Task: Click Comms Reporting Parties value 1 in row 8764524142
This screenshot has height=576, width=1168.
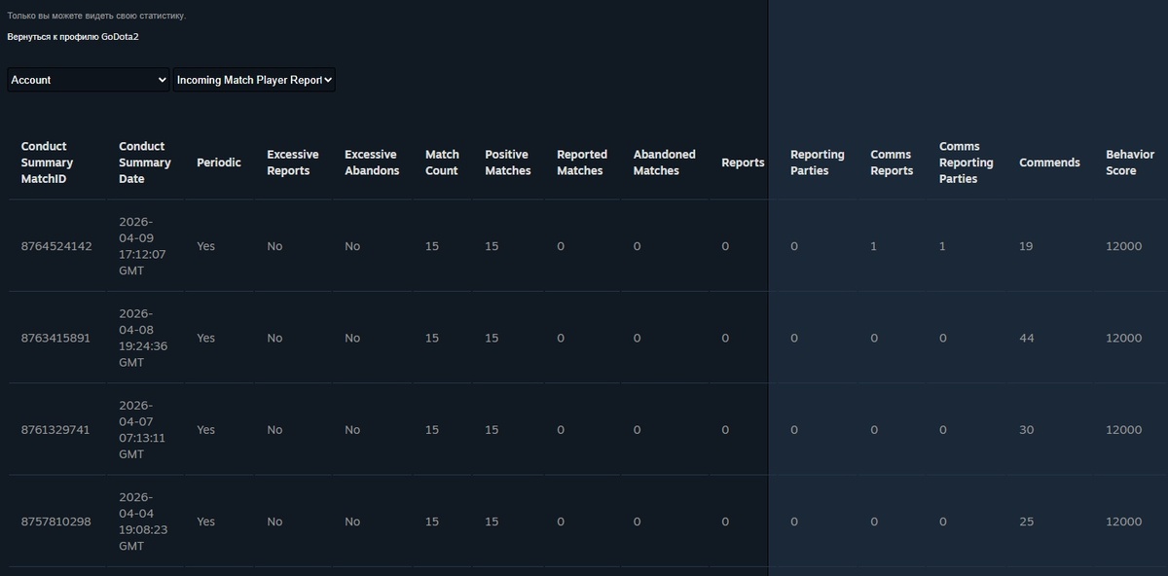Action: 942,246
